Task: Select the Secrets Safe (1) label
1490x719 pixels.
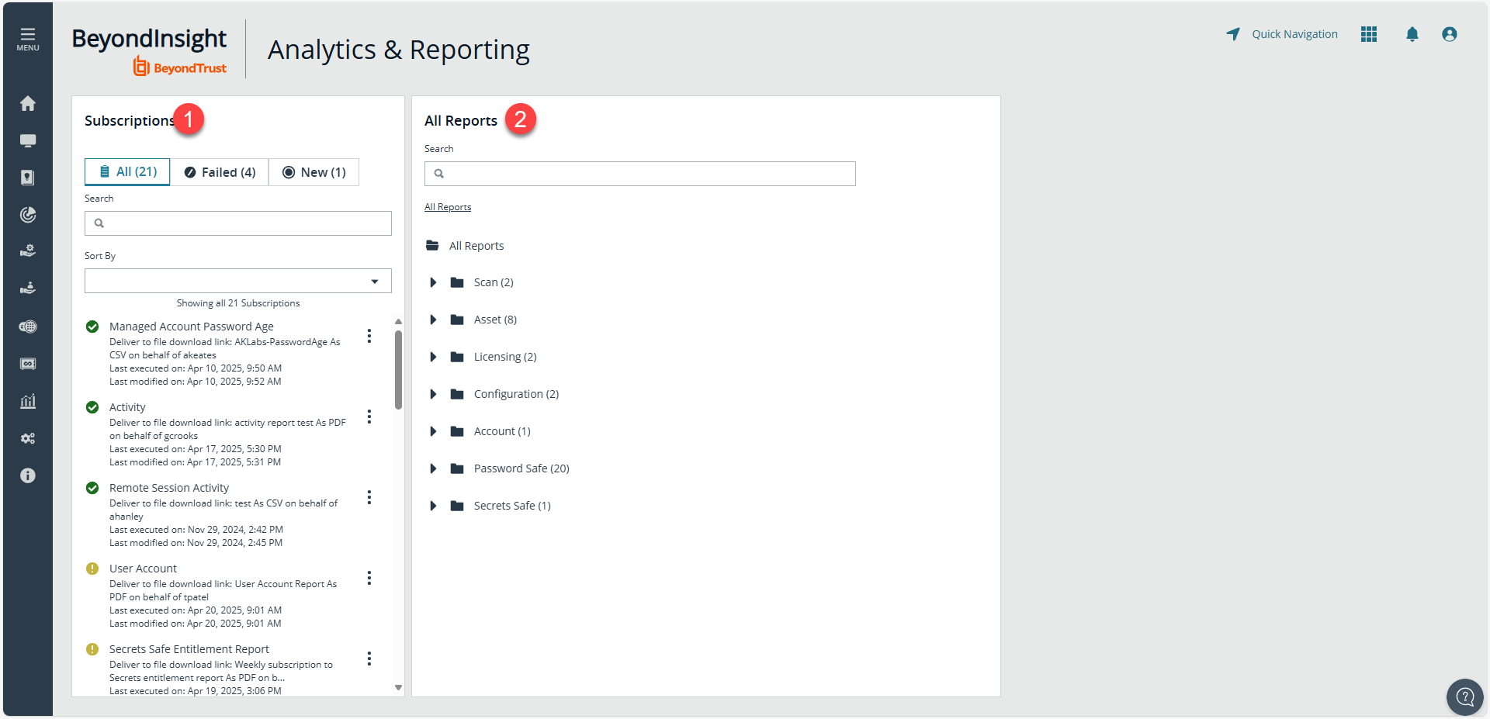Action: (x=512, y=506)
